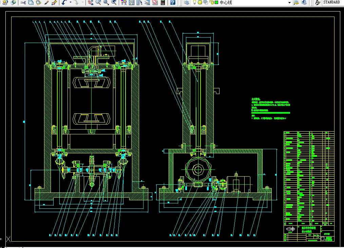
Task: Click the Copy icon
Action: 31,2
